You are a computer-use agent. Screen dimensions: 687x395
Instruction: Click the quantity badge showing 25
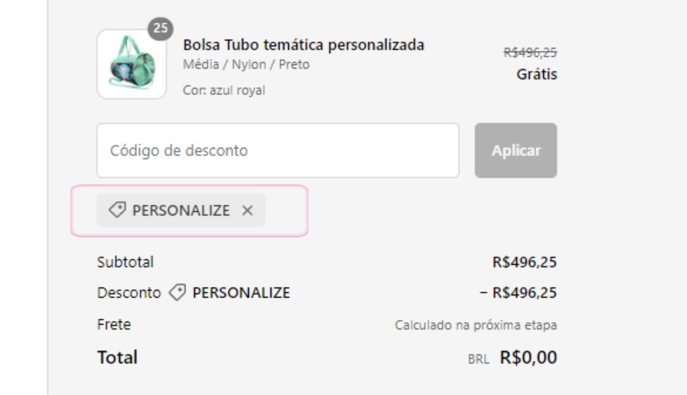(160, 28)
